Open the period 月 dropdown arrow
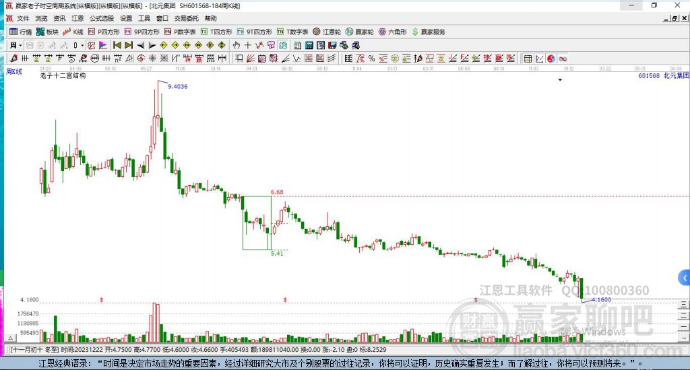 point(20,45)
